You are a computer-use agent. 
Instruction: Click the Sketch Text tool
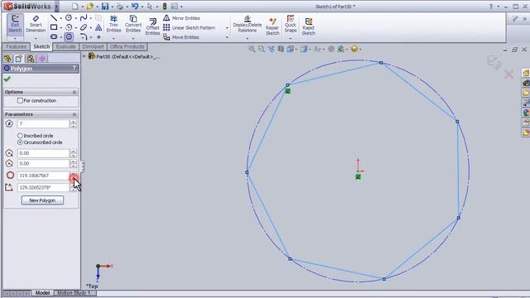click(99, 27)
